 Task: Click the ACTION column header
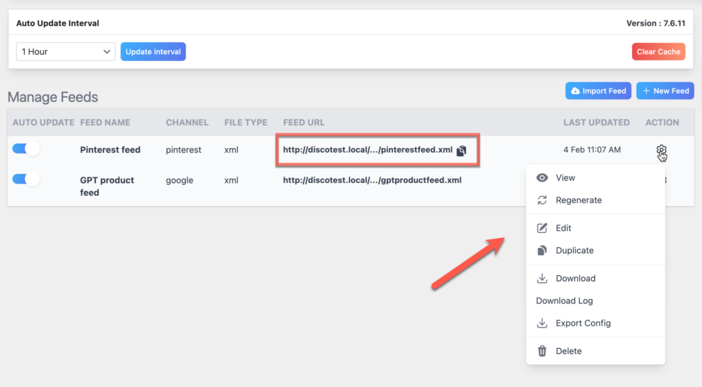coord(662,122)
